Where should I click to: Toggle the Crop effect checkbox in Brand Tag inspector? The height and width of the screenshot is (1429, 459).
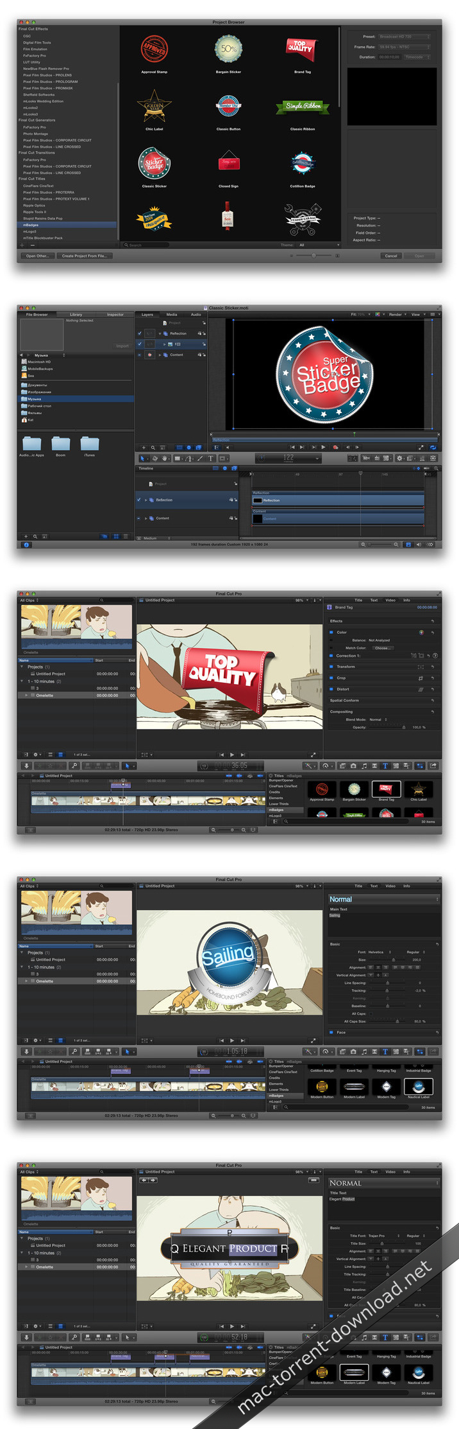click(331, 678)
